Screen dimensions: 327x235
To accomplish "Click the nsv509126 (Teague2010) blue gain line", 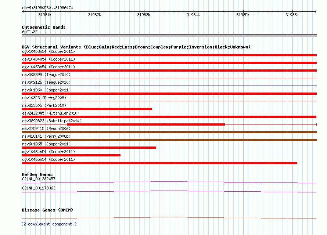I will (169, 86).
